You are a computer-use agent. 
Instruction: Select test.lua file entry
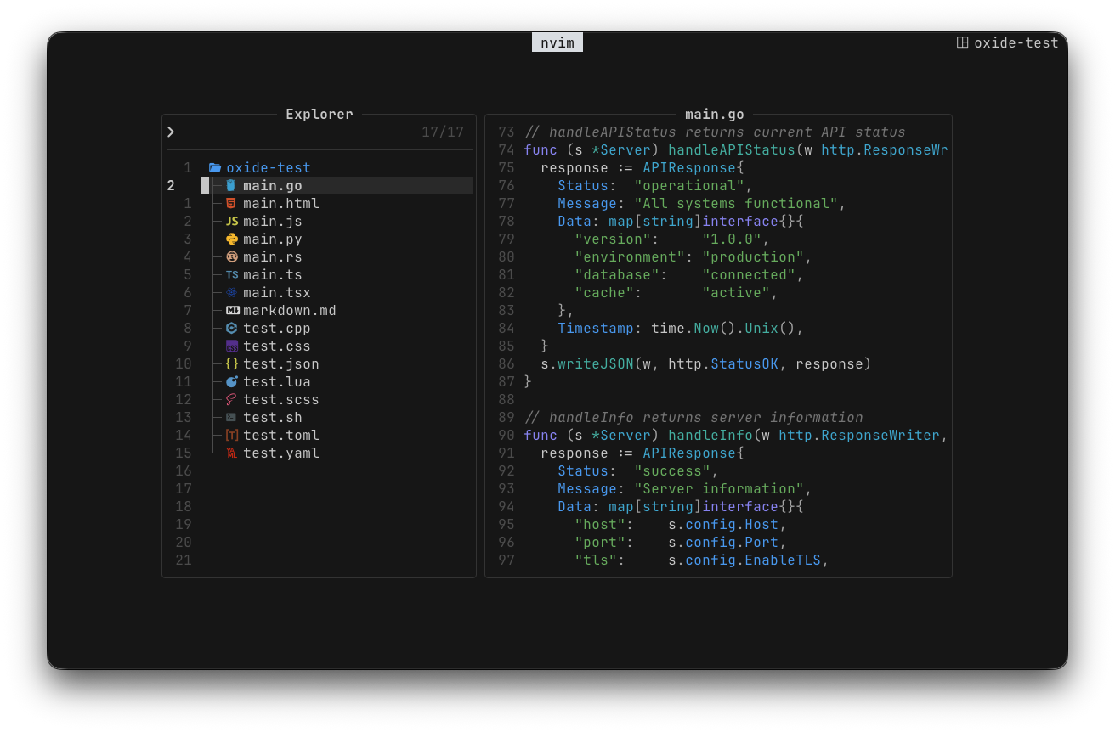coord(277,381)
